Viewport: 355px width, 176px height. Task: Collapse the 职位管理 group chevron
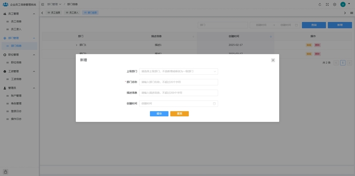click(34, 55)
